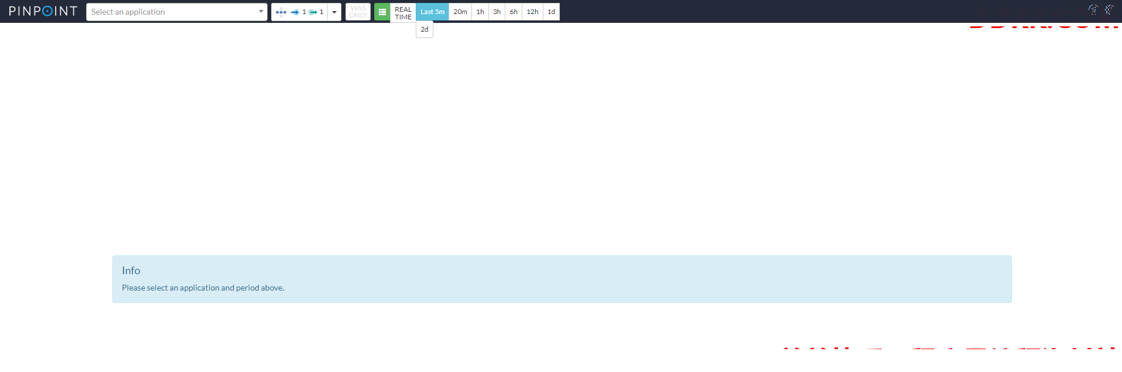Select the 1d period
Image resolution: width=1122 pixels, height=372 pixels.
(x=552, y=12)
